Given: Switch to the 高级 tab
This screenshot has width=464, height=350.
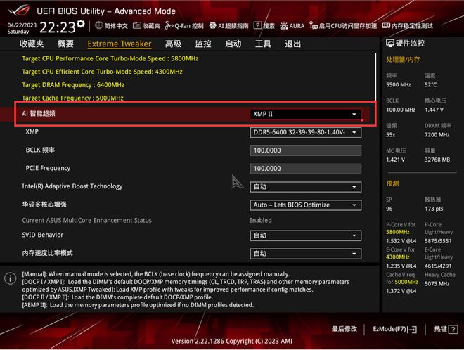Looking at the screenshot, I should [173, 44].
